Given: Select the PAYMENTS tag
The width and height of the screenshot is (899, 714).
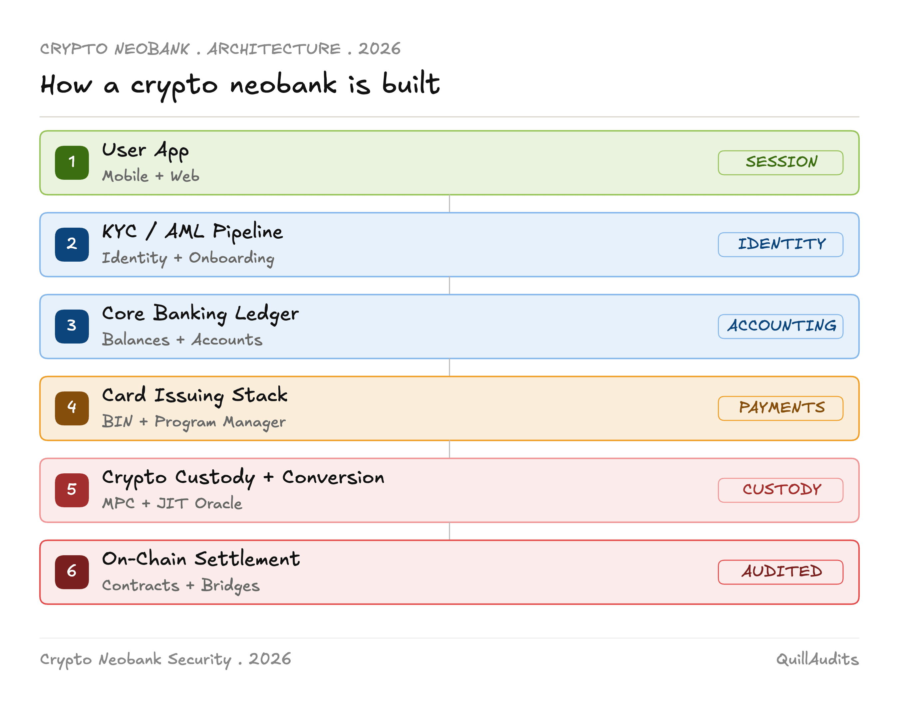Looking at the screenshot, I should [x=780, y=408].
